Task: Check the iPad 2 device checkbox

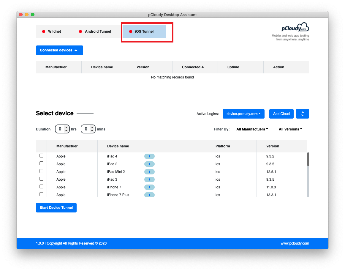Action: [41, 163]
